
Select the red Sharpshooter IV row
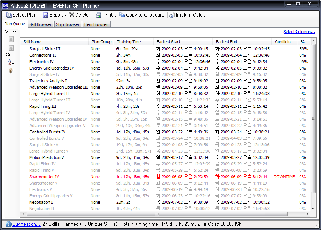[165, 177]
